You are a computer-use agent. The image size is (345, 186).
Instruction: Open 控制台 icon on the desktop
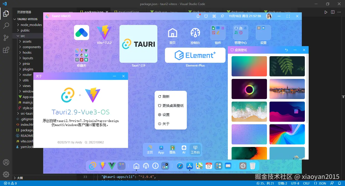195,33
